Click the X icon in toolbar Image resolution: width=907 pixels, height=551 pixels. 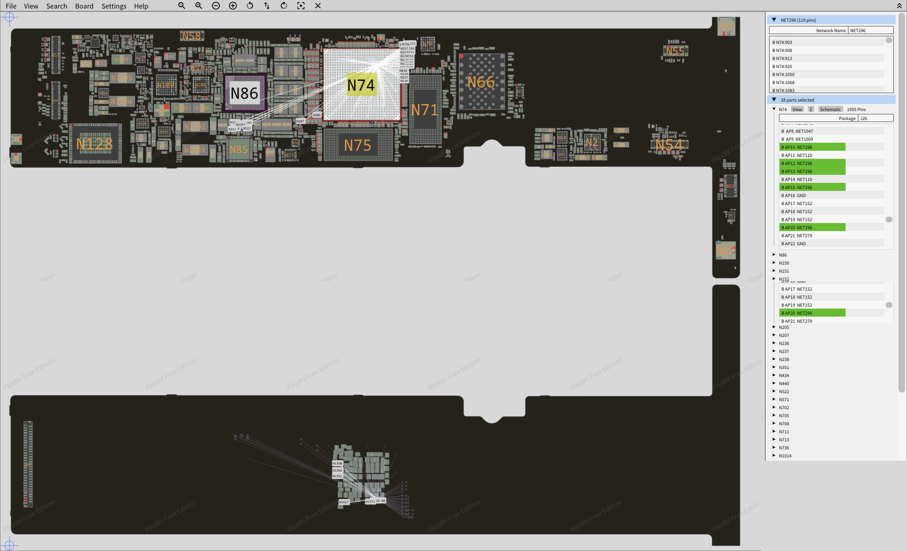pyautogui.click(x=318, y=6)
